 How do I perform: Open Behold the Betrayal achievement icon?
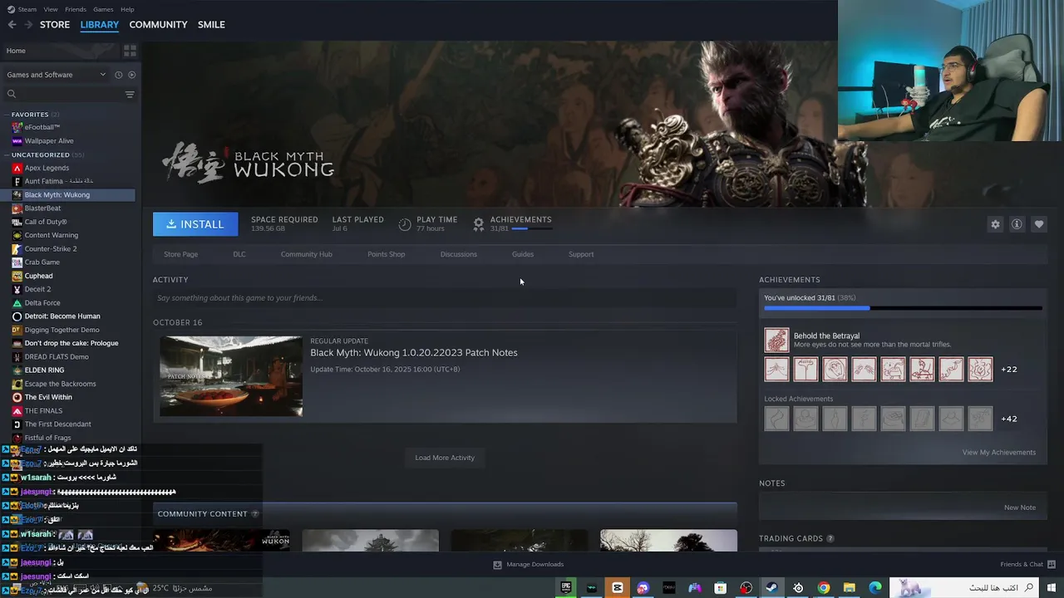tap(776, 340)
